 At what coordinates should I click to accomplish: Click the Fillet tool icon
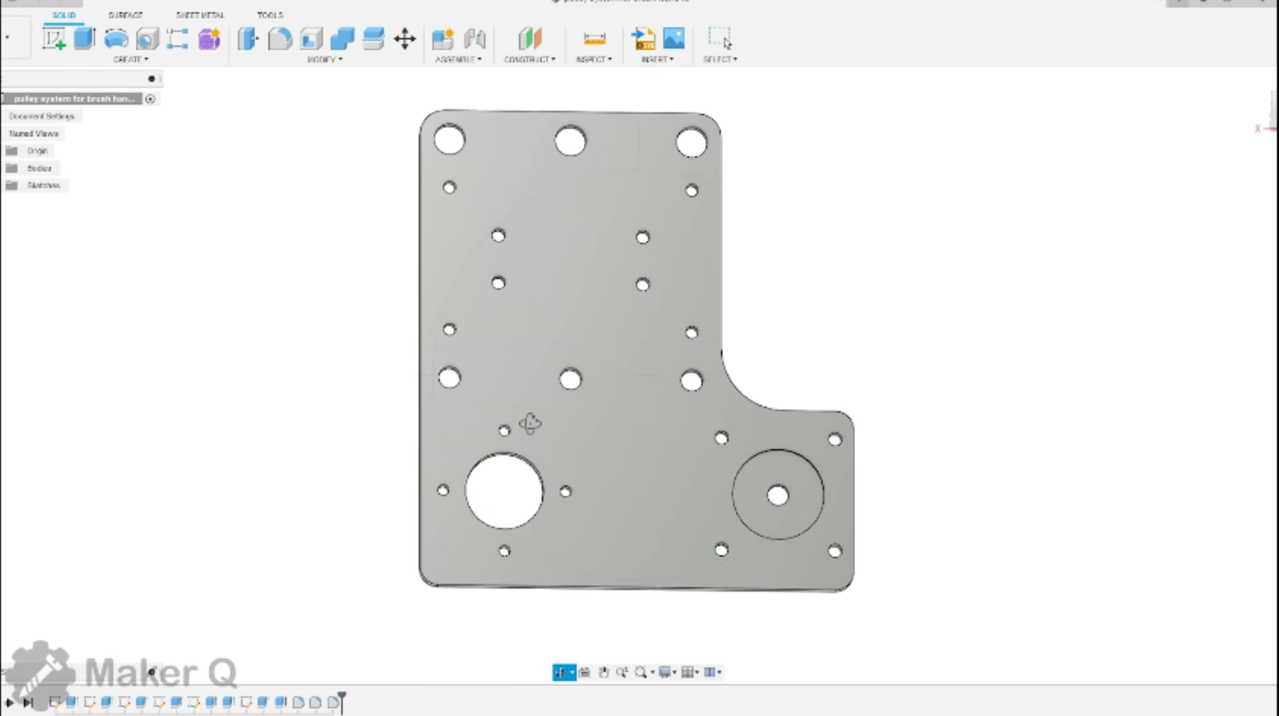(x=280, y=39)
